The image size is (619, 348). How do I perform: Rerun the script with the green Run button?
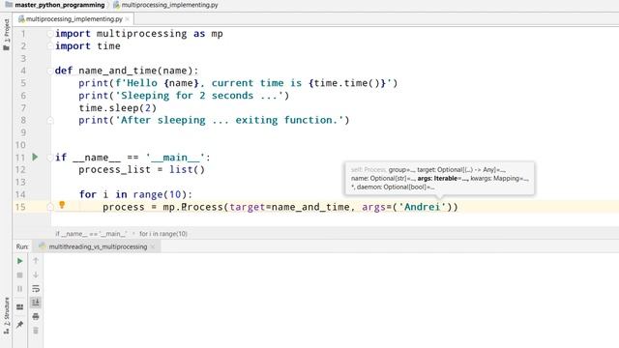pos(19,261)
